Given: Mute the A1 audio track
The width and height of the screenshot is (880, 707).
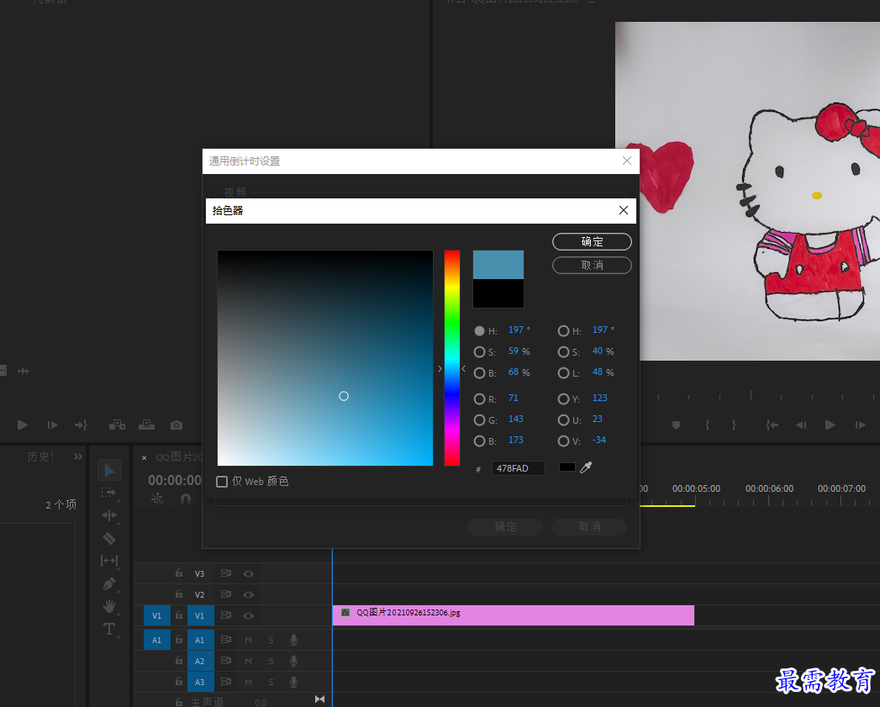Looking at the screenshot, I should coord(248,641).
